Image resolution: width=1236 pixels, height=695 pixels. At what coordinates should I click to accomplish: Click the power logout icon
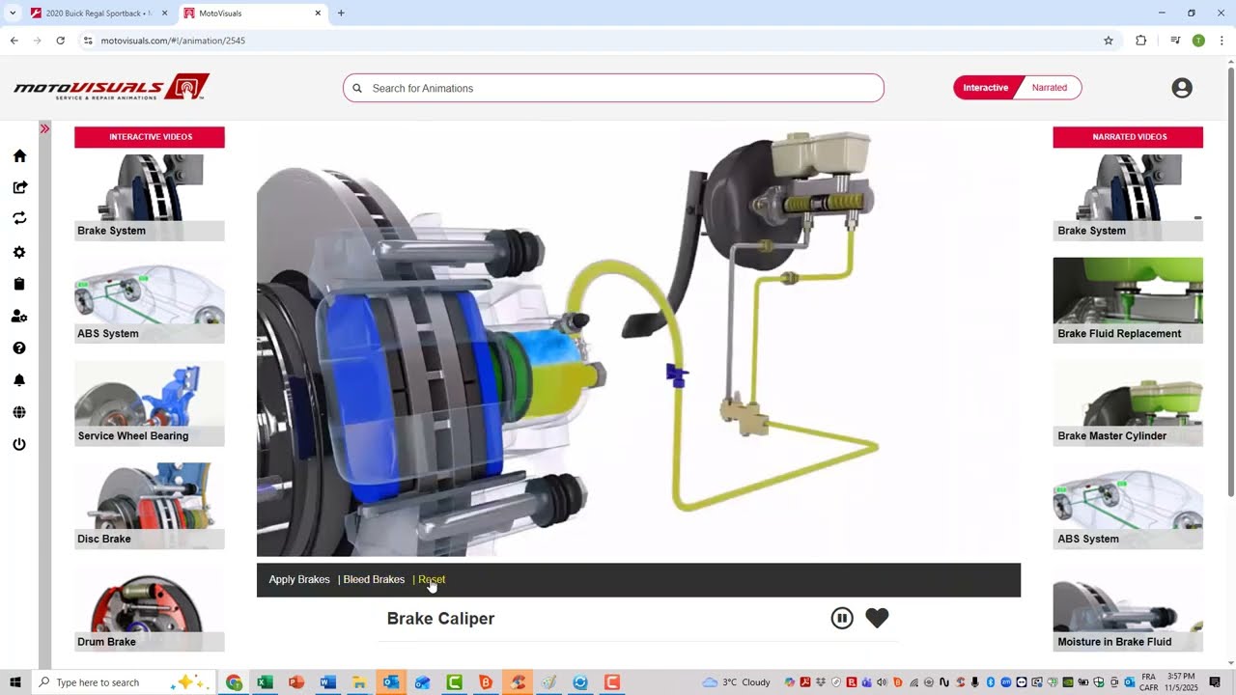click(19, 444)
